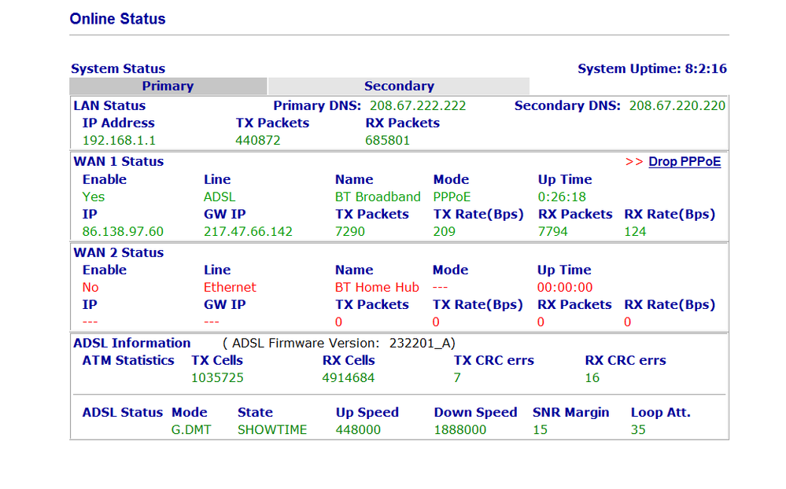Click the Up Speed value 448000

[358, 430]
